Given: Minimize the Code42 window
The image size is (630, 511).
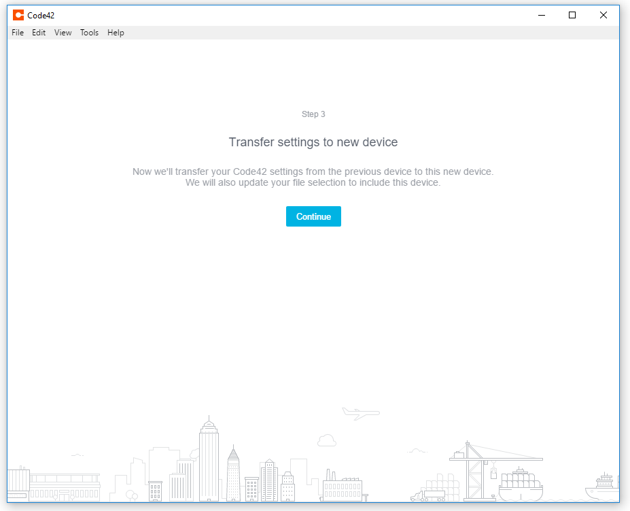Looking at the screenshot, I should [x=541, y=15].
